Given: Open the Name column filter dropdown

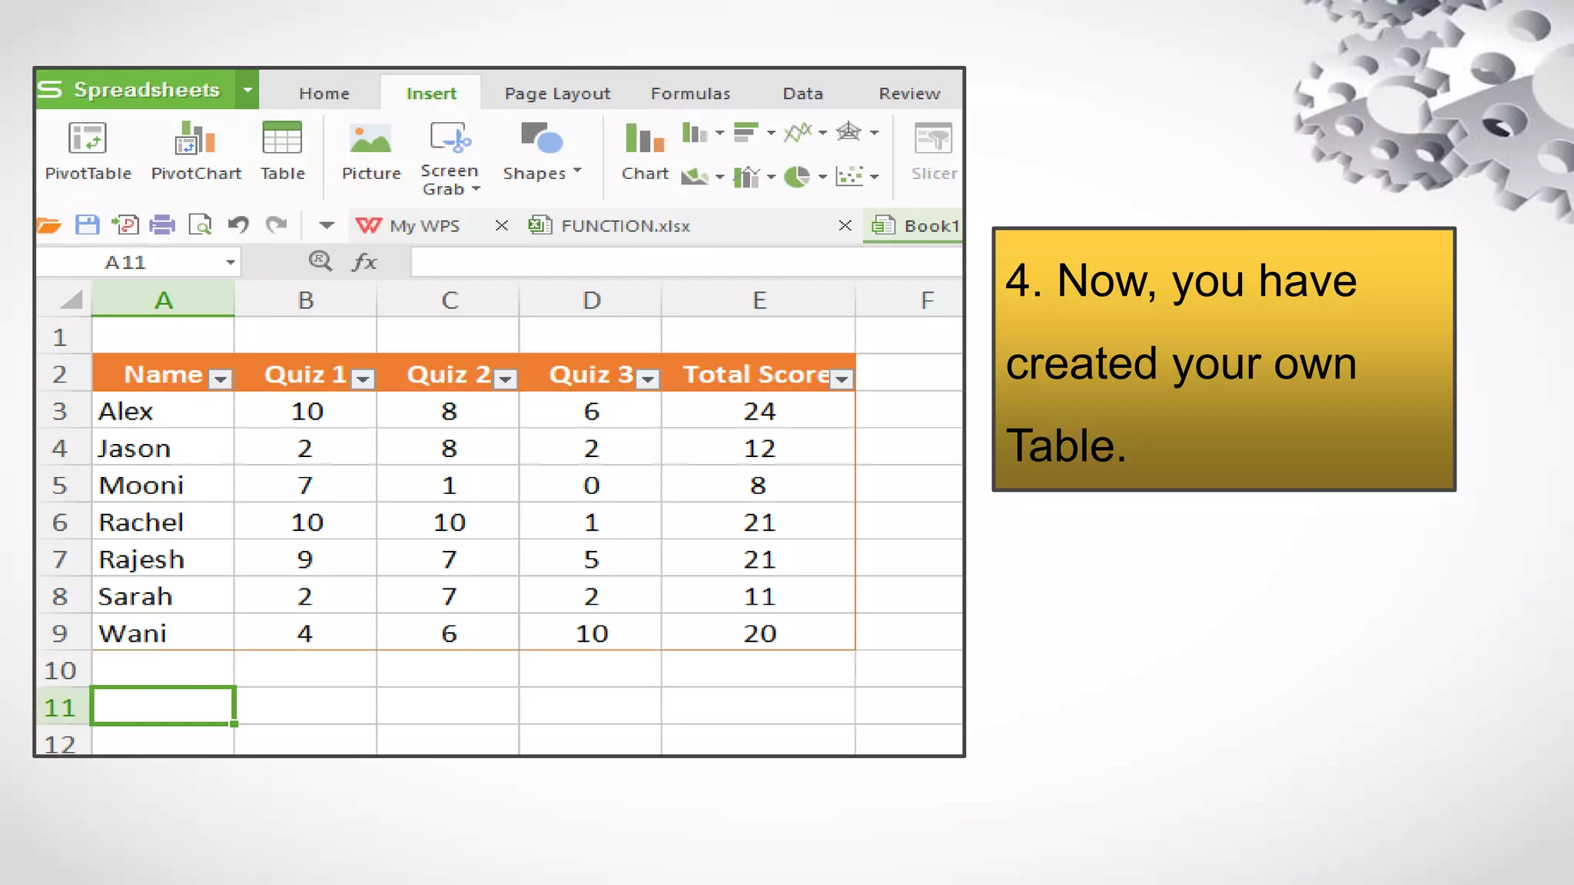Looking at the screenshot, I should [x=221, y=379].
